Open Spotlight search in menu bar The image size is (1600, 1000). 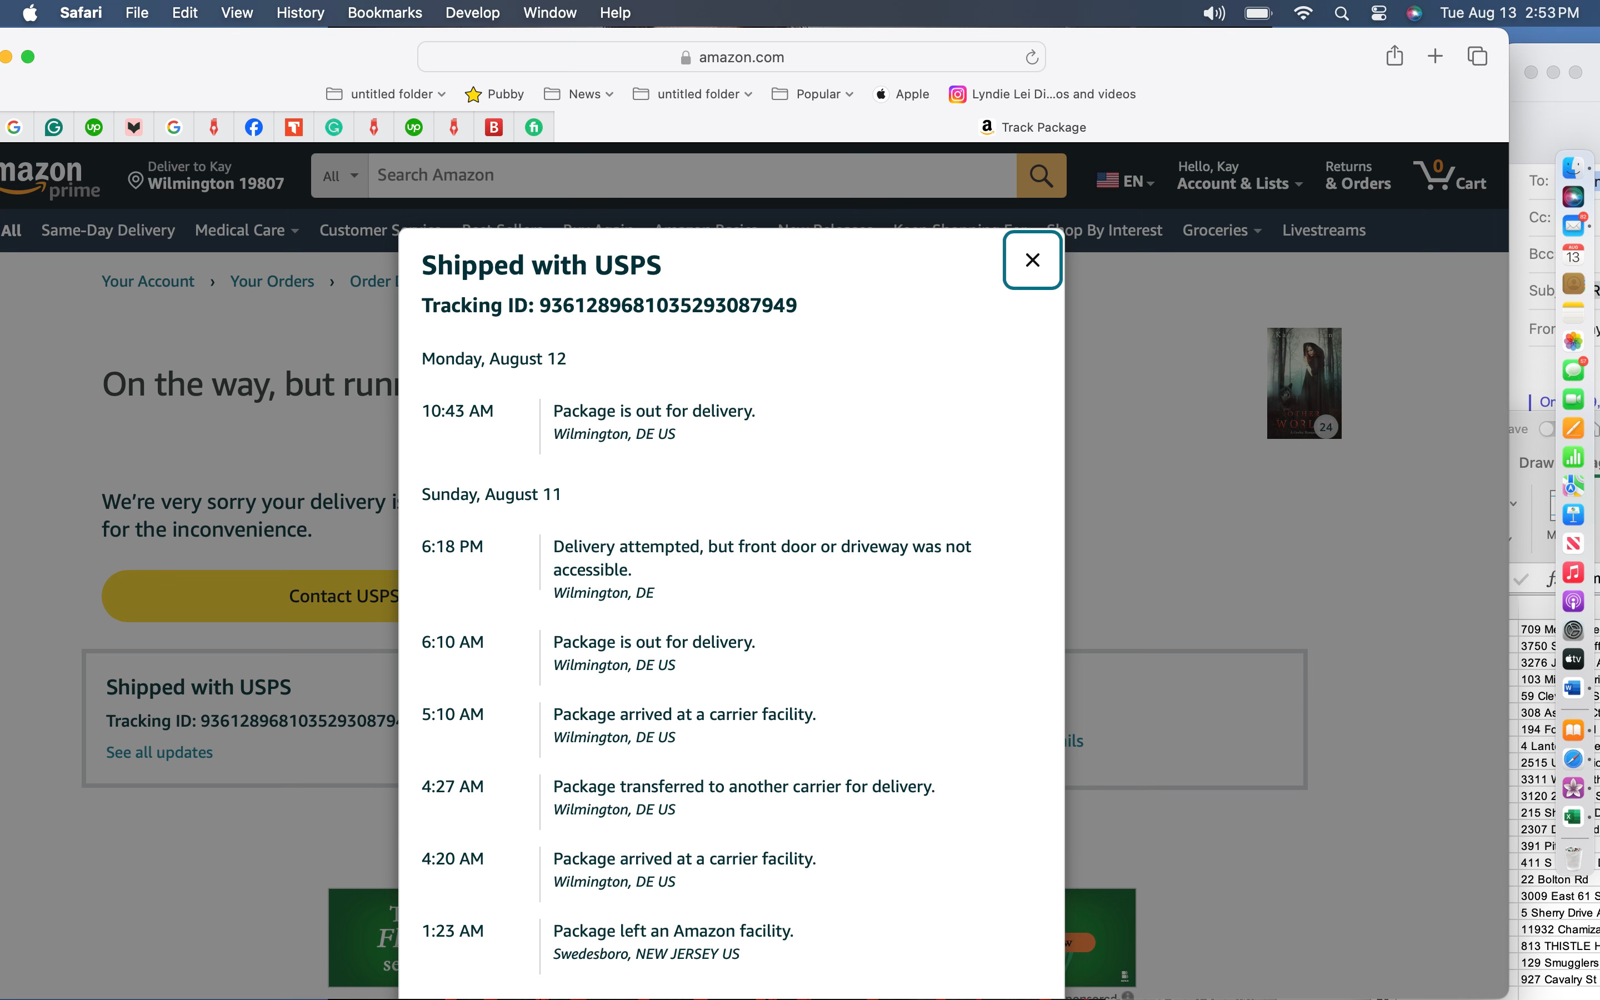[1342, 13]
